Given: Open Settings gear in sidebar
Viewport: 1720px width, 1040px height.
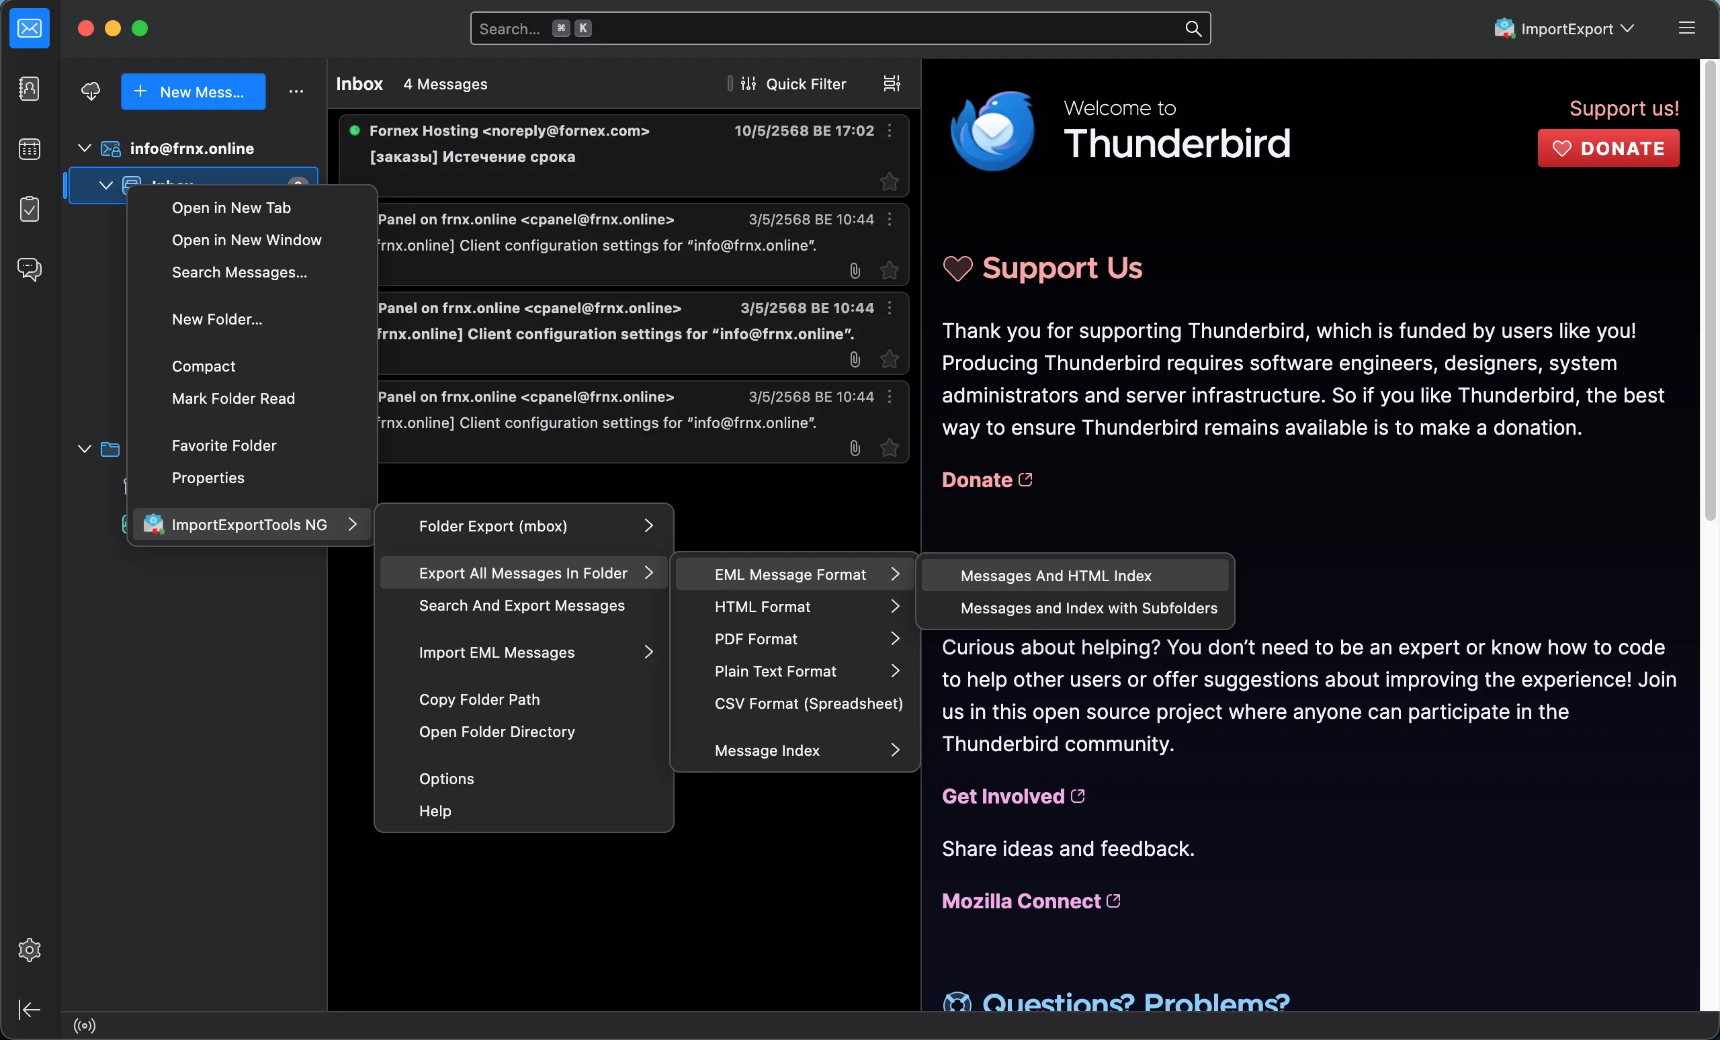Looking at the screenshot, I should coord(30,950).
